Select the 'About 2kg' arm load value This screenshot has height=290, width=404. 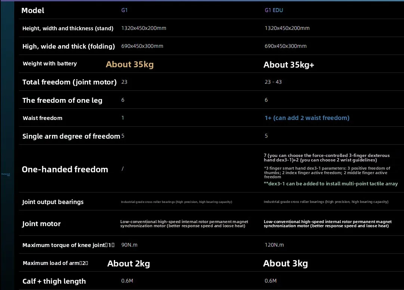tap(129, 264)
